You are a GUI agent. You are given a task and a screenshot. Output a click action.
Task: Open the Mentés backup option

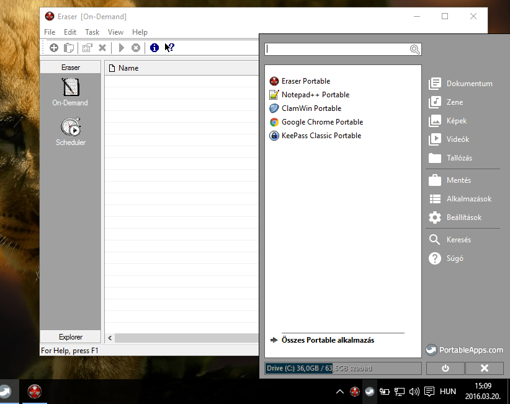[x=450, y=180]
